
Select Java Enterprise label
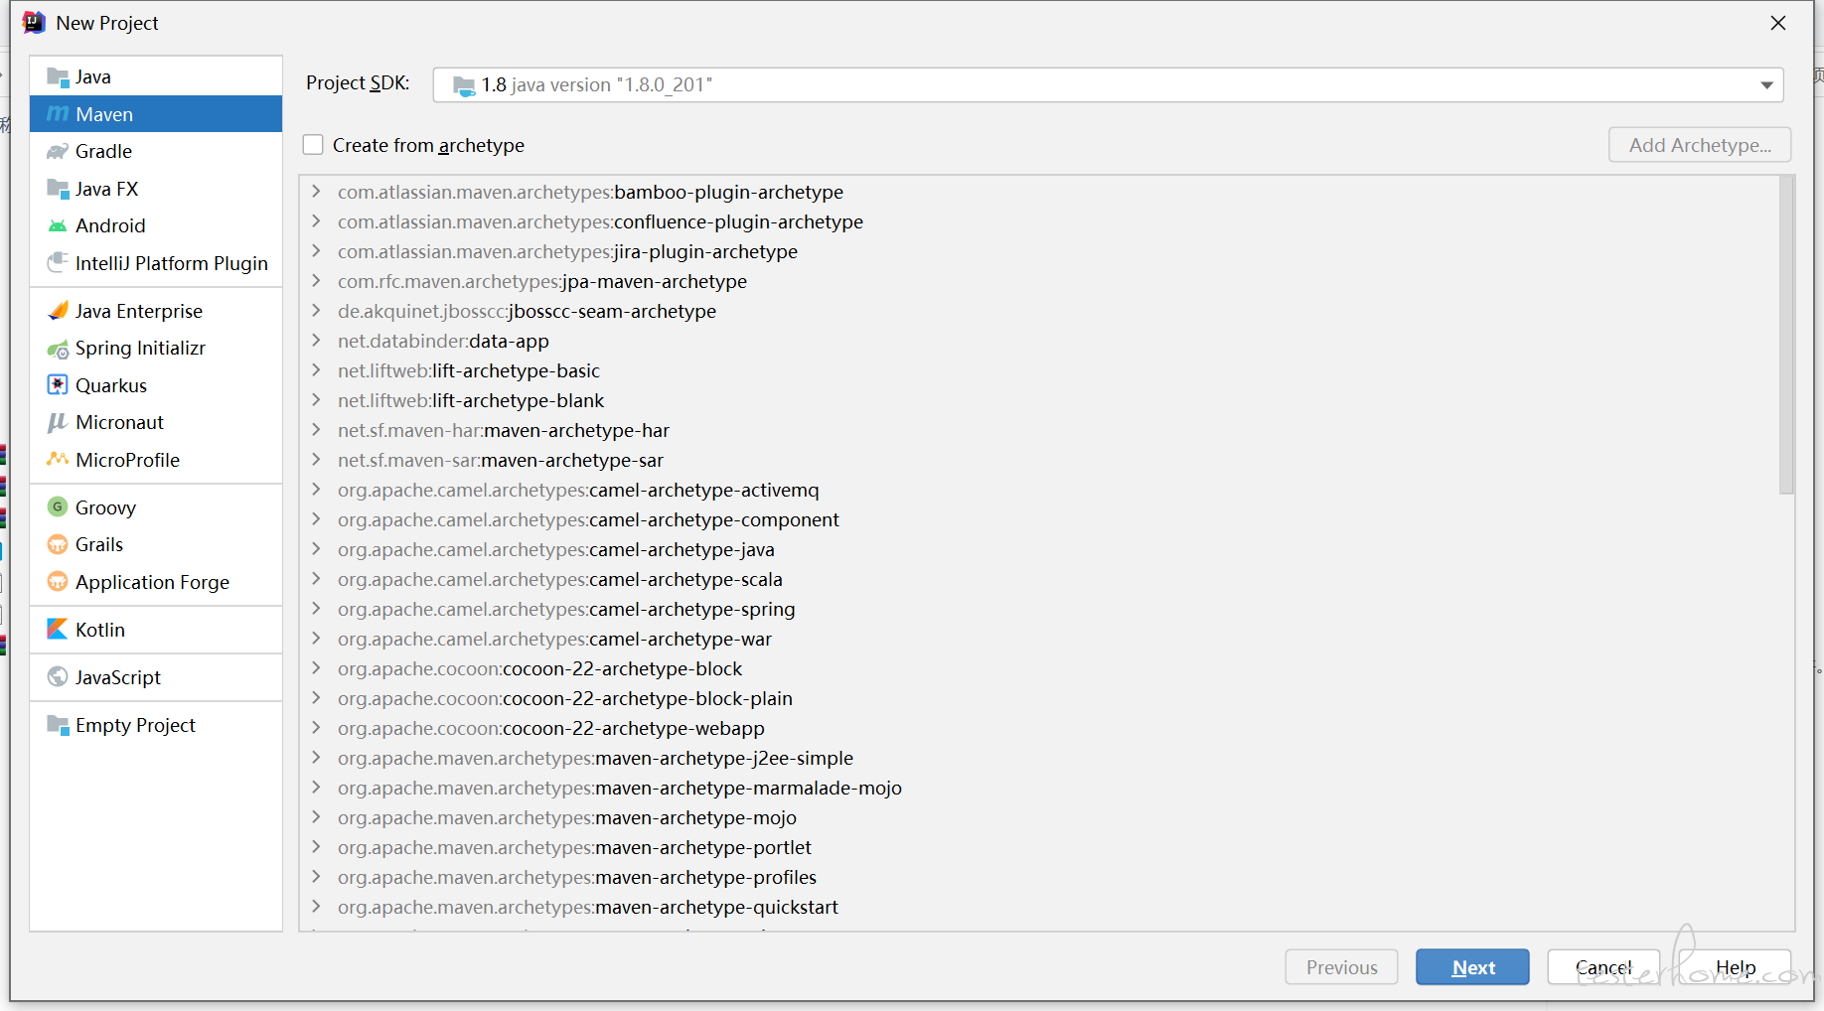click(139, 311)
